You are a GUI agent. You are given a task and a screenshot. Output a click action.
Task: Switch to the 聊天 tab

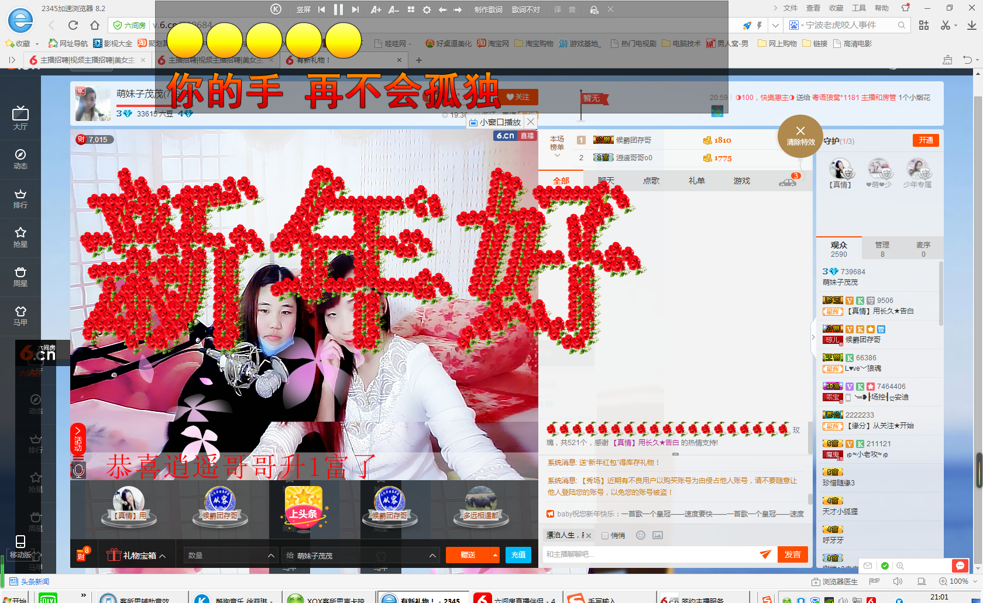pyautogui.click(x=606, y=181)
